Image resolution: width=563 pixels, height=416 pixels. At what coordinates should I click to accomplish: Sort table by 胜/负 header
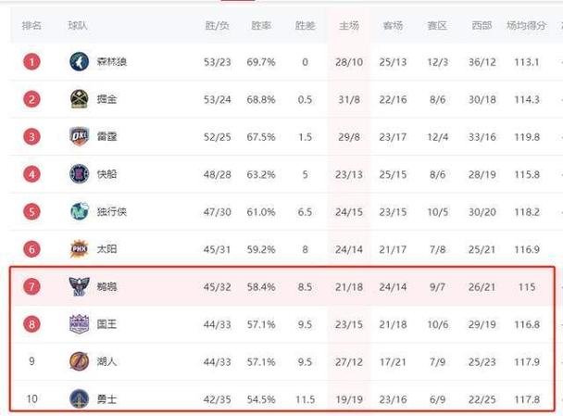tap(217, 26)
